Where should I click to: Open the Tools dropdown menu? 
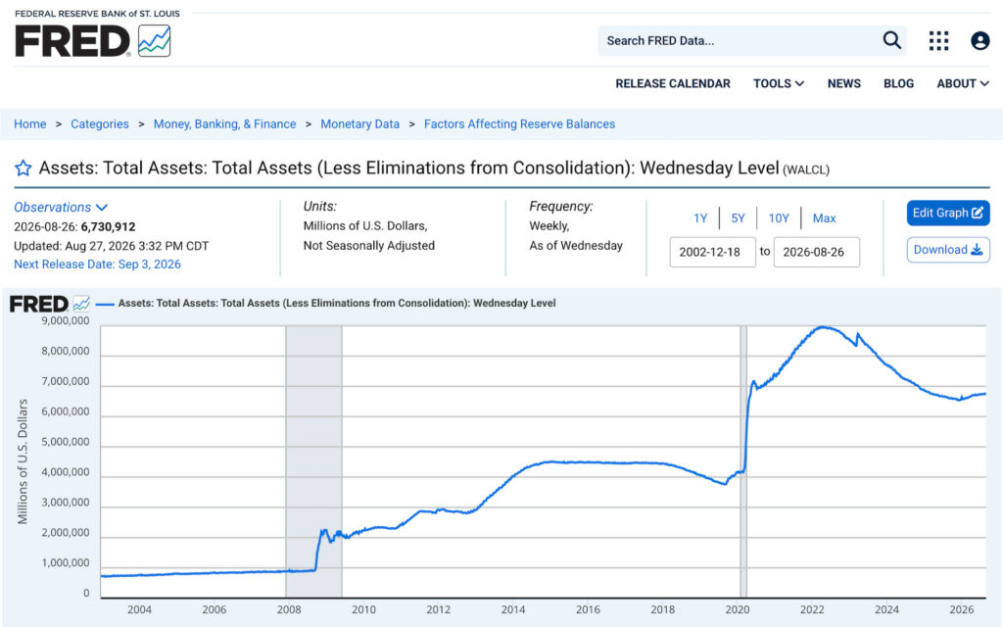(x=779, y=84)
